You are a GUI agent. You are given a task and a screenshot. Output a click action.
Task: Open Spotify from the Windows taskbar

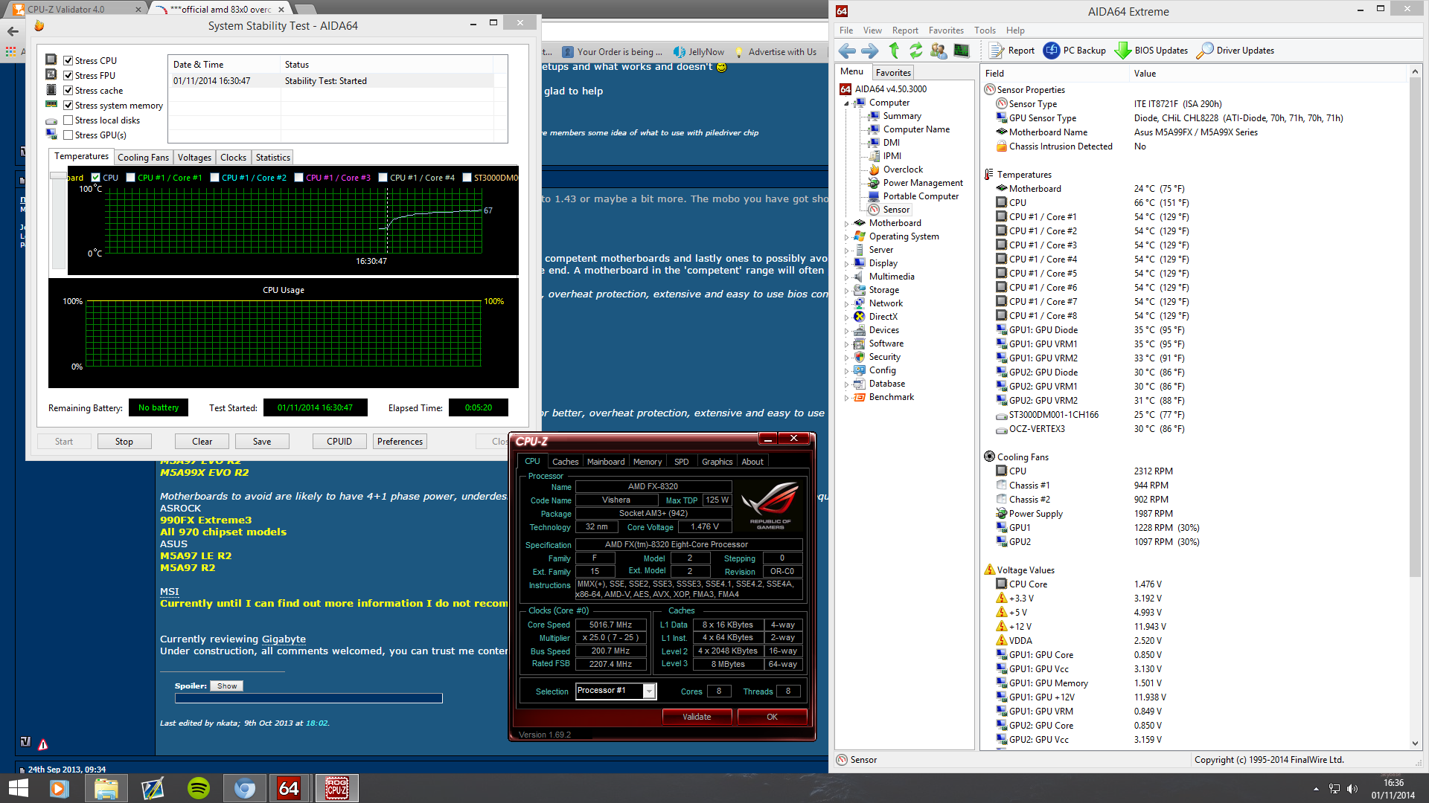[199, 788]
